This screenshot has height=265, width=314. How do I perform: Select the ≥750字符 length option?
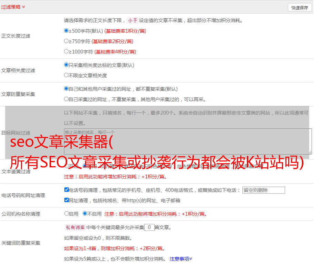coord(66,41)
